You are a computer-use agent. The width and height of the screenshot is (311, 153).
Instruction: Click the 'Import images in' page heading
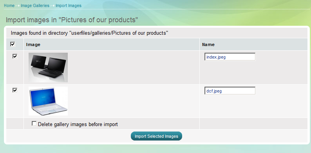72,20
